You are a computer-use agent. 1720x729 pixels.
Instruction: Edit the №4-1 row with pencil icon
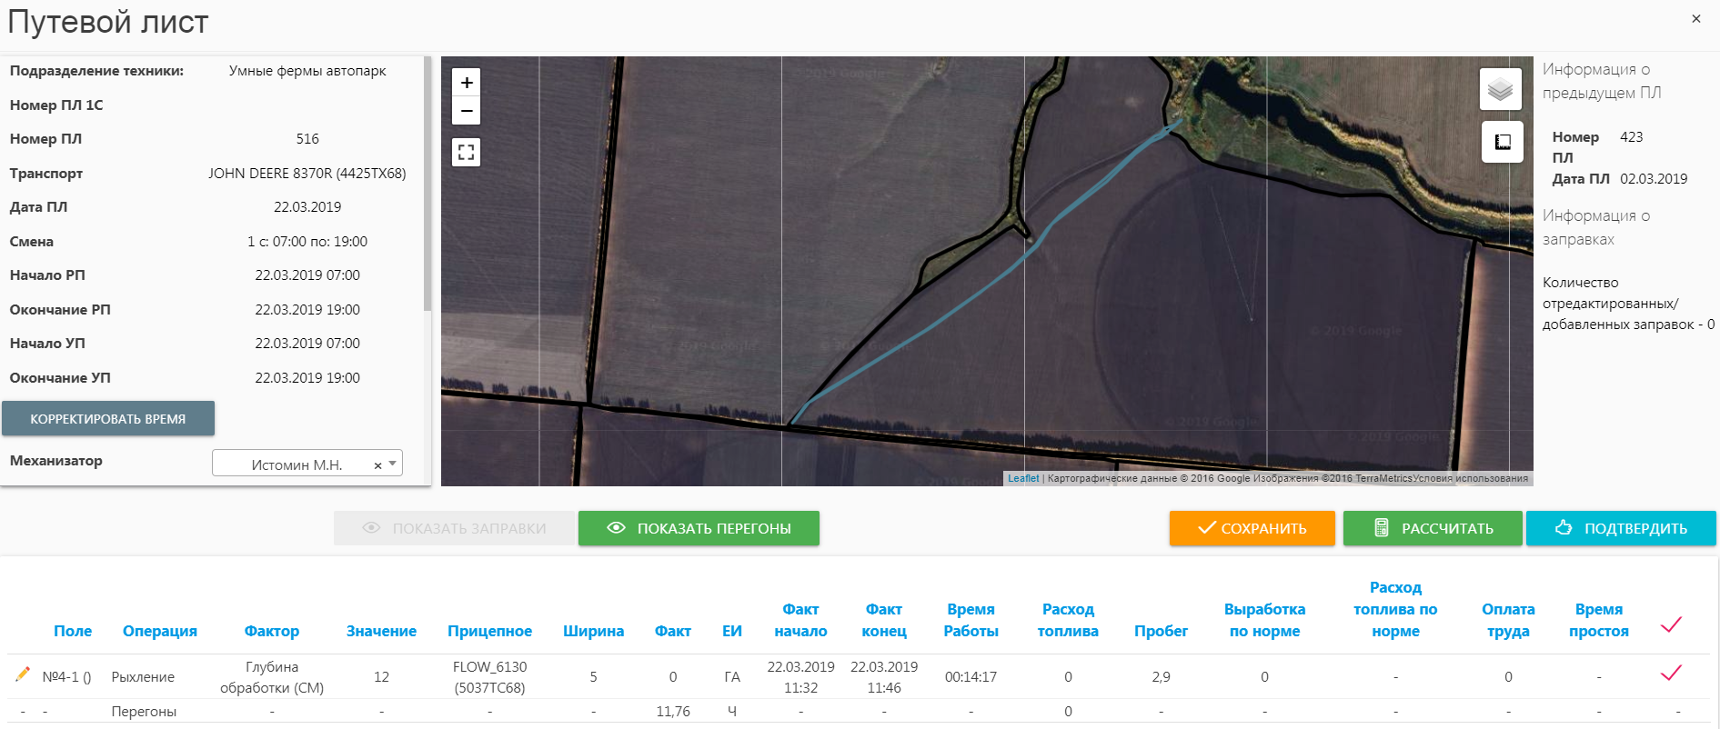[x=23, y=674]
